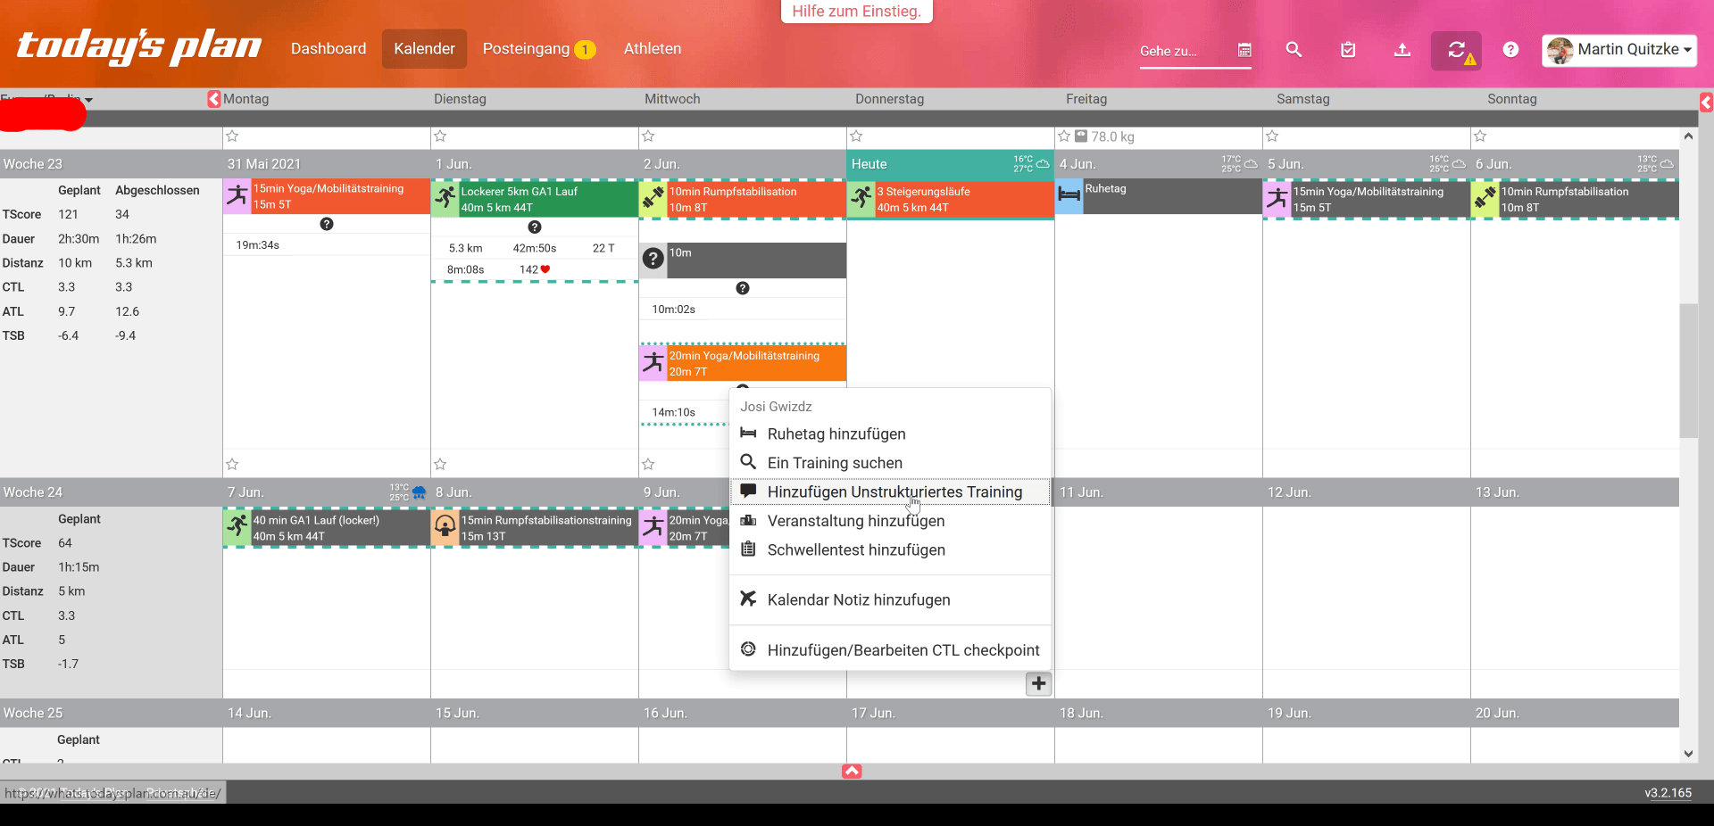Click the calendar vertical scrollbar thumb

pos(1687,370)
